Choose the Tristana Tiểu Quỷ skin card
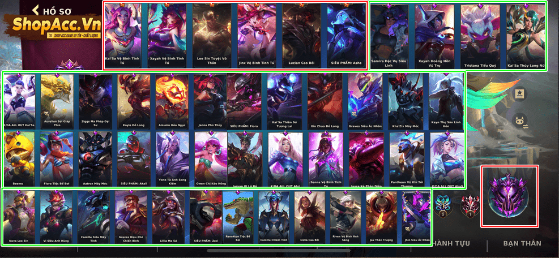The height and width of the screenshot is (258, 559). coord(480,37)
